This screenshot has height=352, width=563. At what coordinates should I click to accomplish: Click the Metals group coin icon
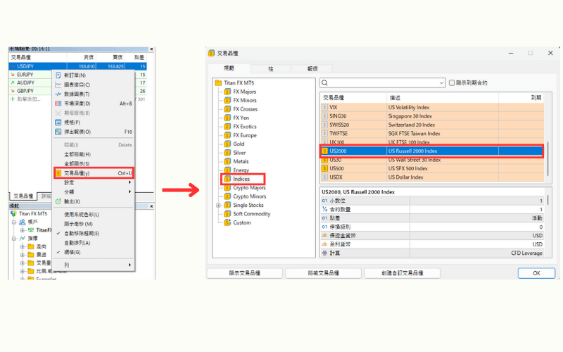pos(227,162)
